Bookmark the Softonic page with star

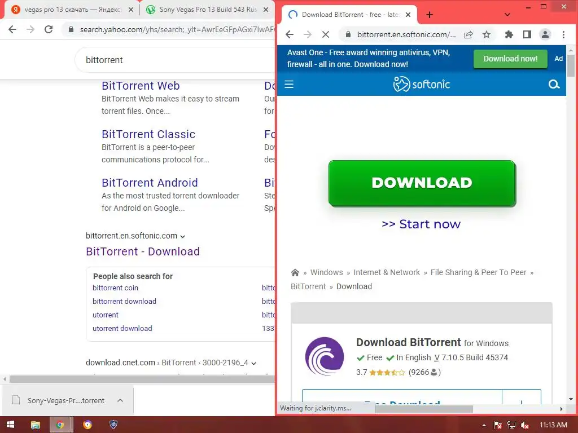tap(487, 34)
